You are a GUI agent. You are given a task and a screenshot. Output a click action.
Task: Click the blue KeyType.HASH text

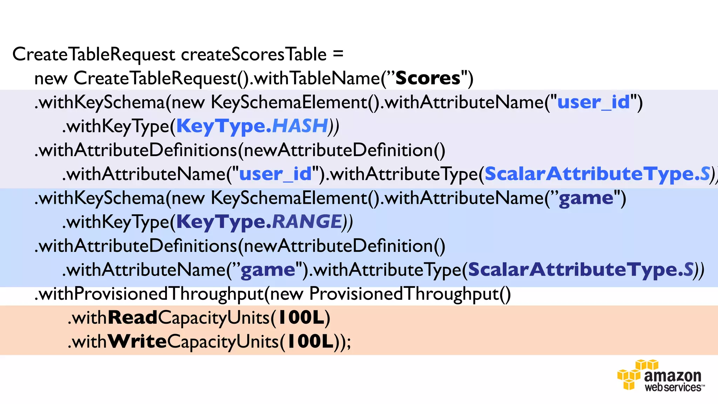coord(252,126)
